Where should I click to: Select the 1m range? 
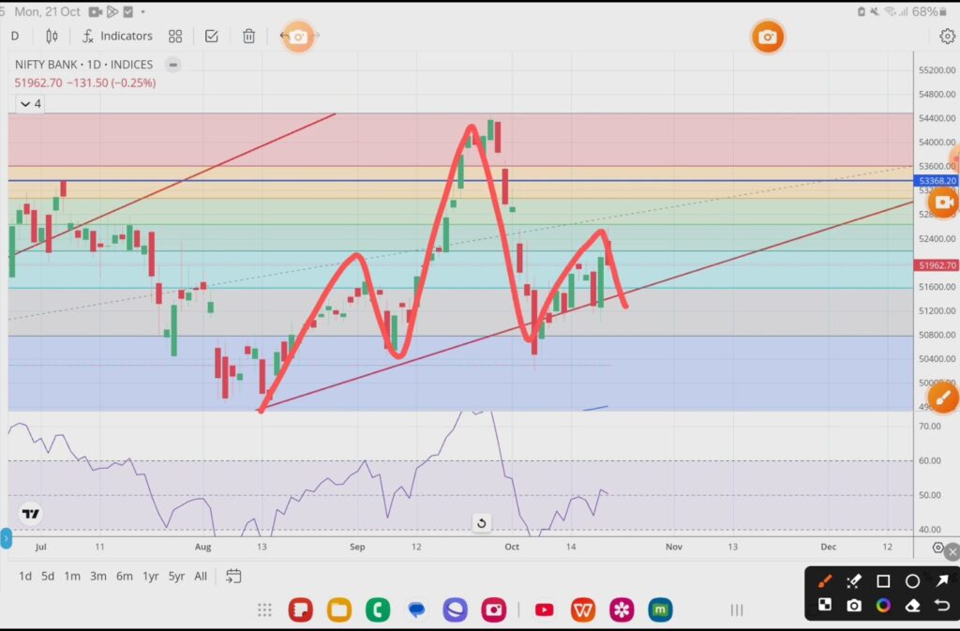point(72,576)
